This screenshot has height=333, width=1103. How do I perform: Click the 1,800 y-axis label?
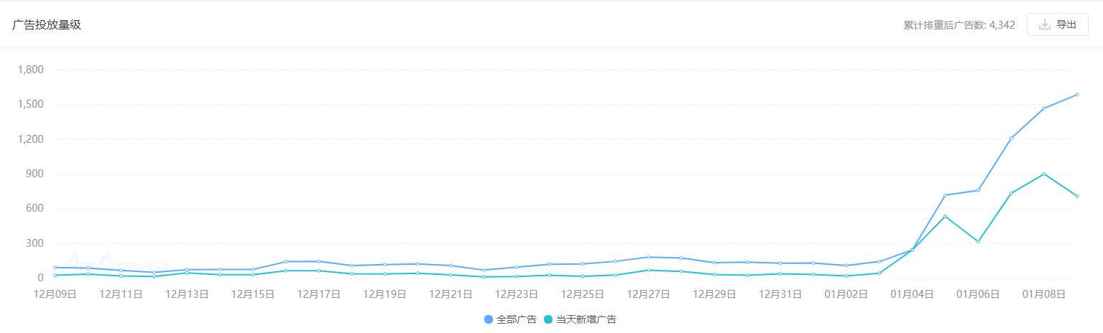point(30,70)
